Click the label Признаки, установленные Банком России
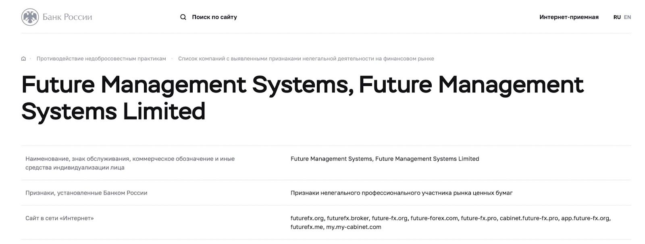Image resolution: width=645 pixels, height=244 pixels. tap(86, 193)
